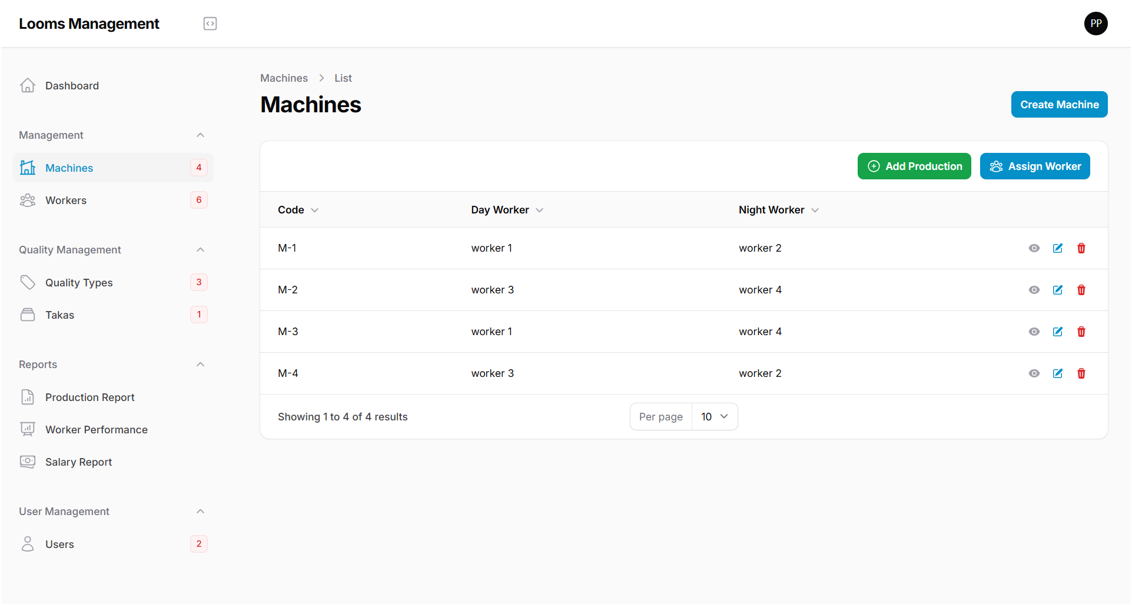
Task: Click the Create Machine button
Action: click(x=1058, y=104)
